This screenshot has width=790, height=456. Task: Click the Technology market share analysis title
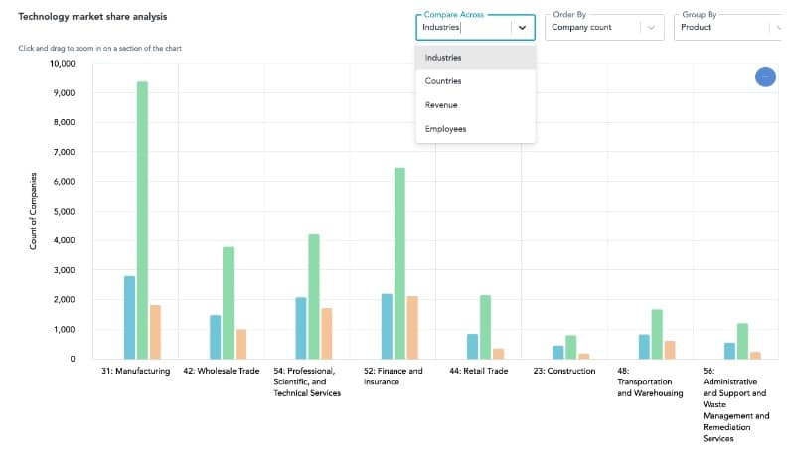[92, 18]
